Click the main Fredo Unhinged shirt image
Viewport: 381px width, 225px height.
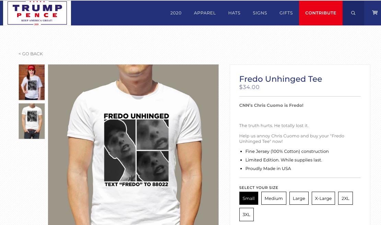(133, 145)
